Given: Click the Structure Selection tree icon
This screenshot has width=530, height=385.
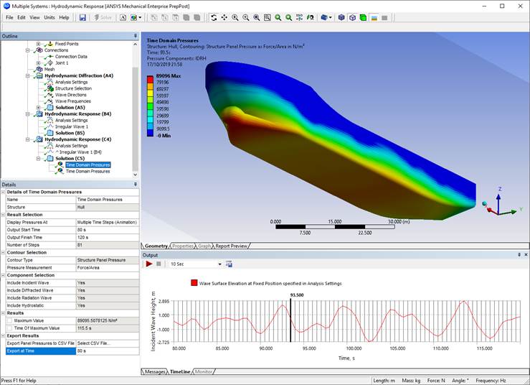Looking at the screenshot, I should point(51,88).
